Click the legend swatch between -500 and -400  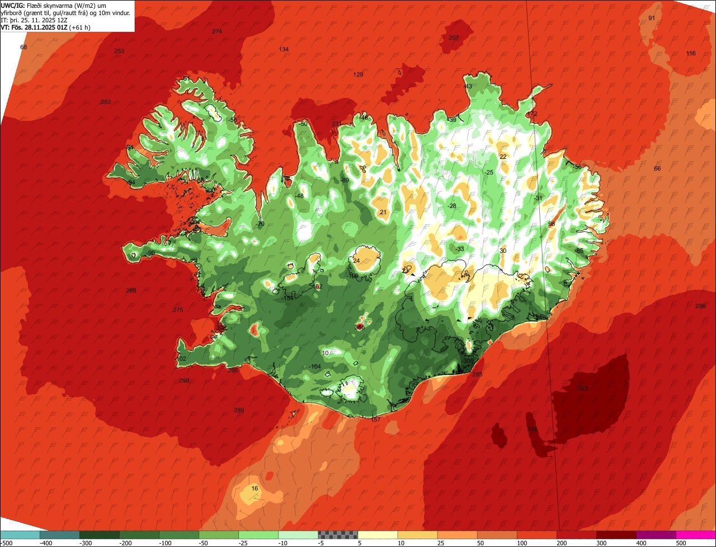click(20, 535)
